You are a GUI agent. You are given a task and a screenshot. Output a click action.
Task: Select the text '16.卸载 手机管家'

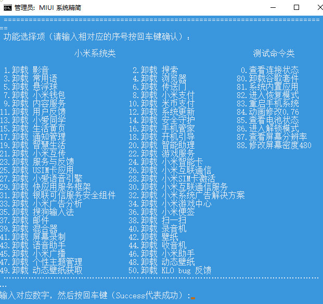(162, 129)
